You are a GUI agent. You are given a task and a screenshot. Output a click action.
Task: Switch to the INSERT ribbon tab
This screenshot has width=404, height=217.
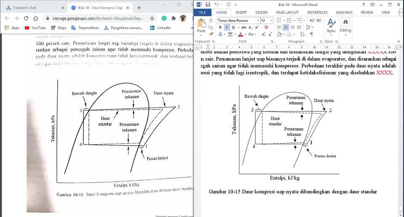point(241,12)
